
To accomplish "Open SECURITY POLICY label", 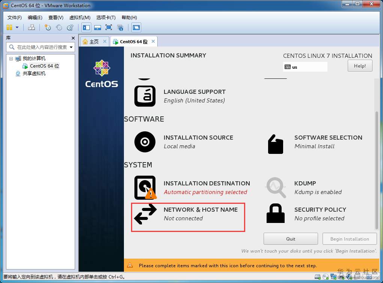I will [x=320, y=209].
